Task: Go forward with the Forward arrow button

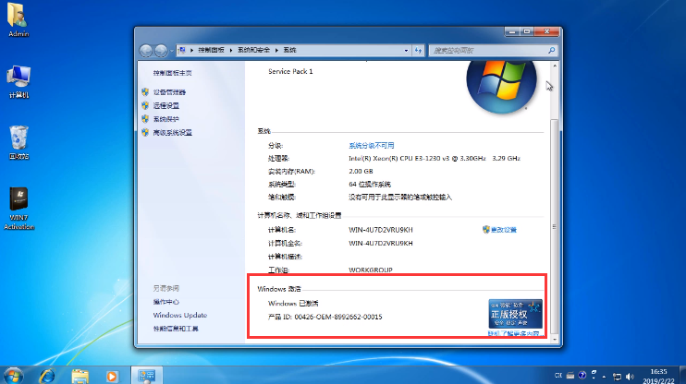Action: [161, 51]
